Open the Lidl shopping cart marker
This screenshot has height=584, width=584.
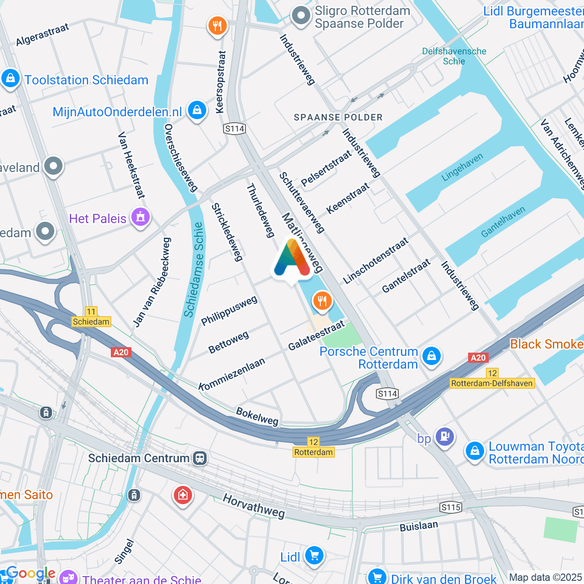[314, 556]
